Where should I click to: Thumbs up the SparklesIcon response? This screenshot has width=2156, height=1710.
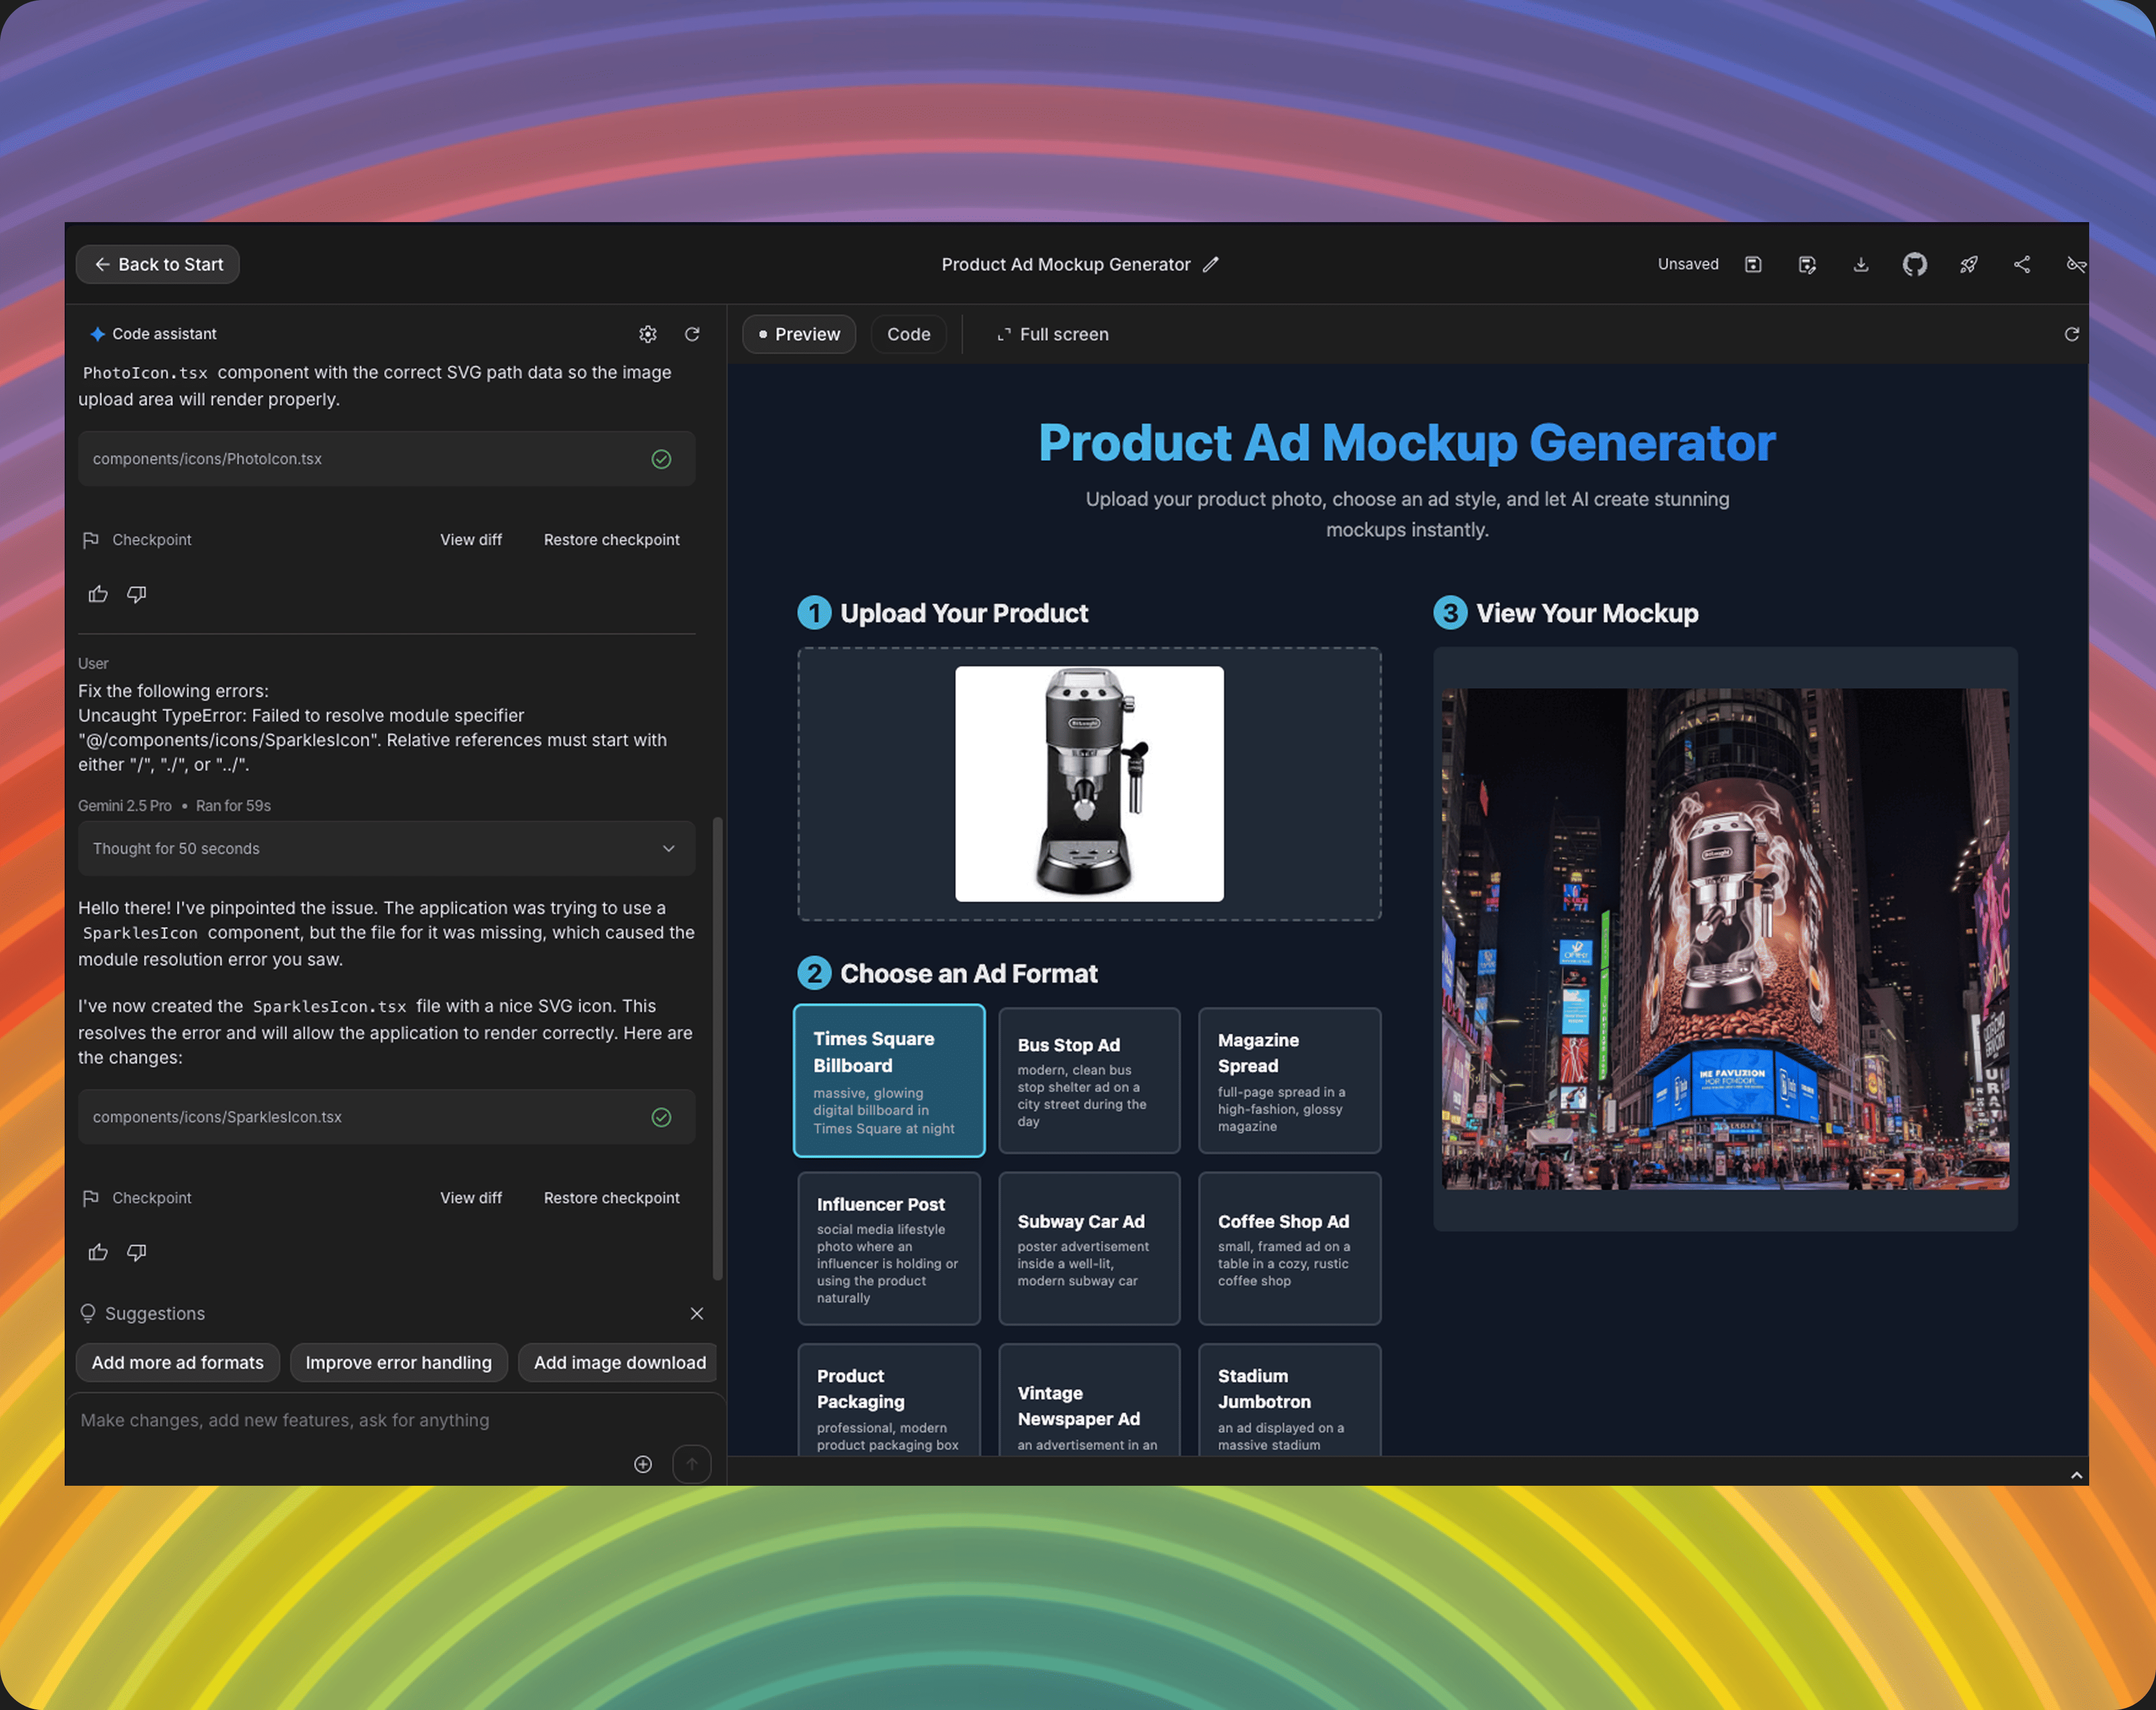point(98,1252)
